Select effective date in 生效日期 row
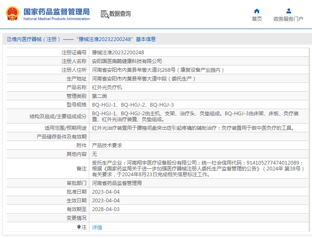This screenshot has height=238, width=312. (x=106, y=201)
